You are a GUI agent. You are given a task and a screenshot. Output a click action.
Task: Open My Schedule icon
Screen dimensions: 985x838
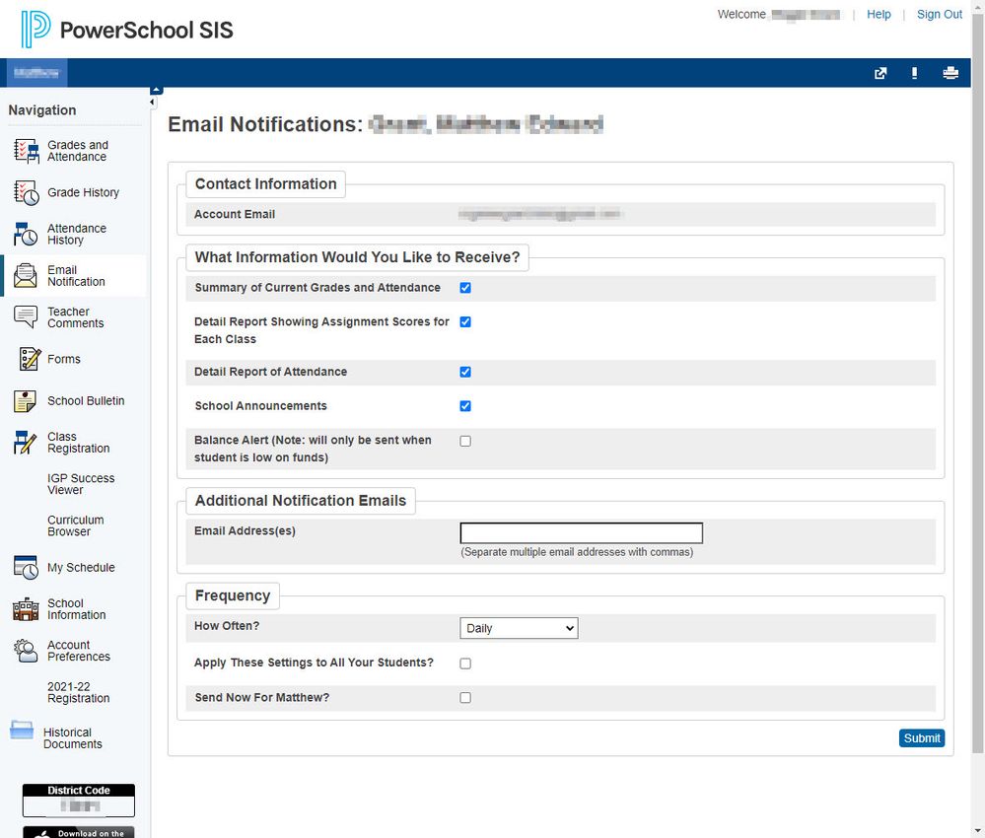[26, 568]
